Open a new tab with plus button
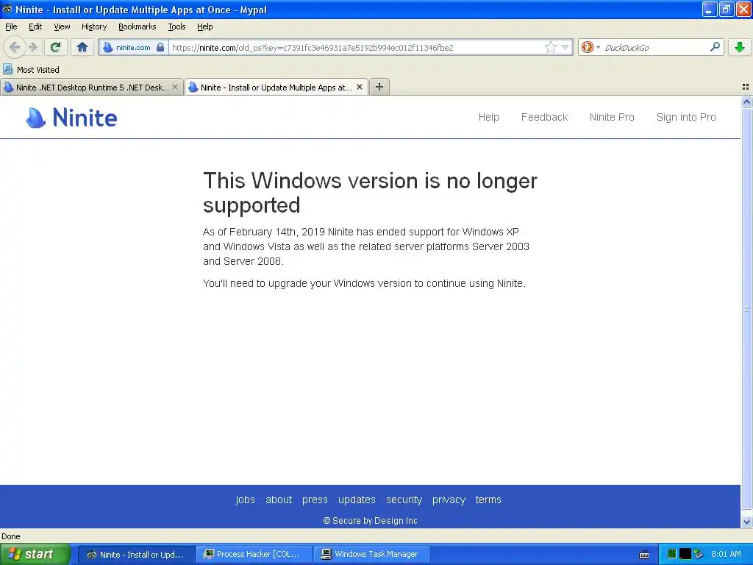753x565 pixels. 379,87
